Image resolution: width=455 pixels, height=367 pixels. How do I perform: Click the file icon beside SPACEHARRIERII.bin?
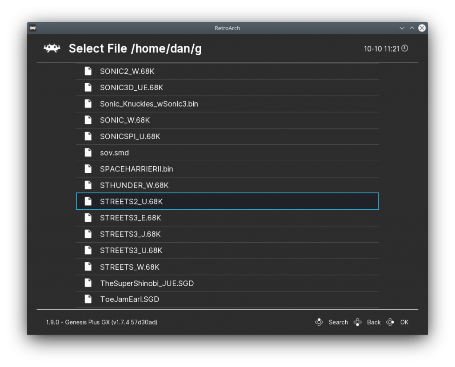(88, 168)
